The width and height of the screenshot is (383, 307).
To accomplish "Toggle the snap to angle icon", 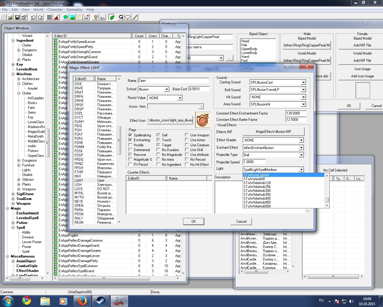I will tap(57, 17).
